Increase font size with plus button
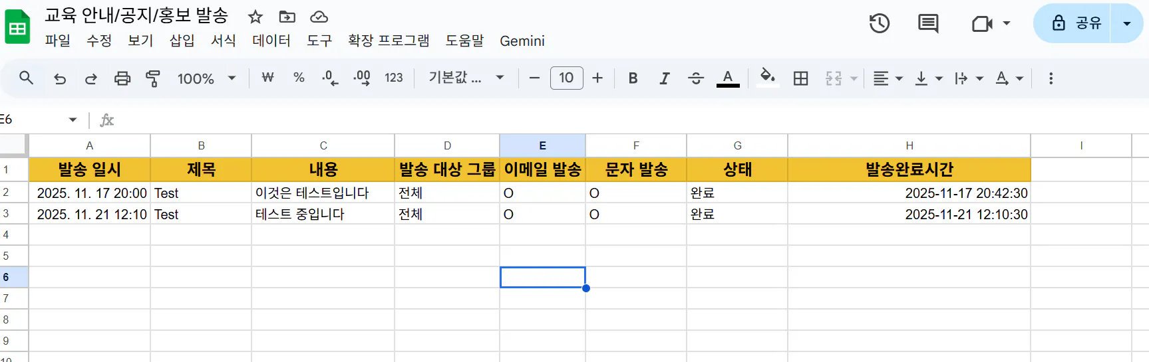The image size is (1149, 362). (x=597, y=78)
